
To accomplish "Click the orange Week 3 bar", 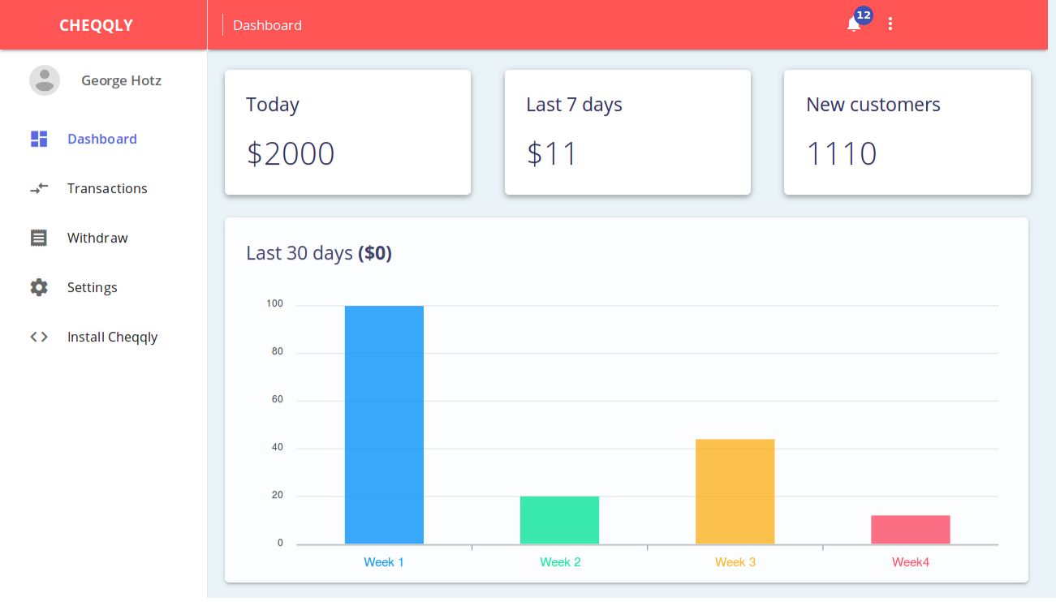I will click(735, 492).
